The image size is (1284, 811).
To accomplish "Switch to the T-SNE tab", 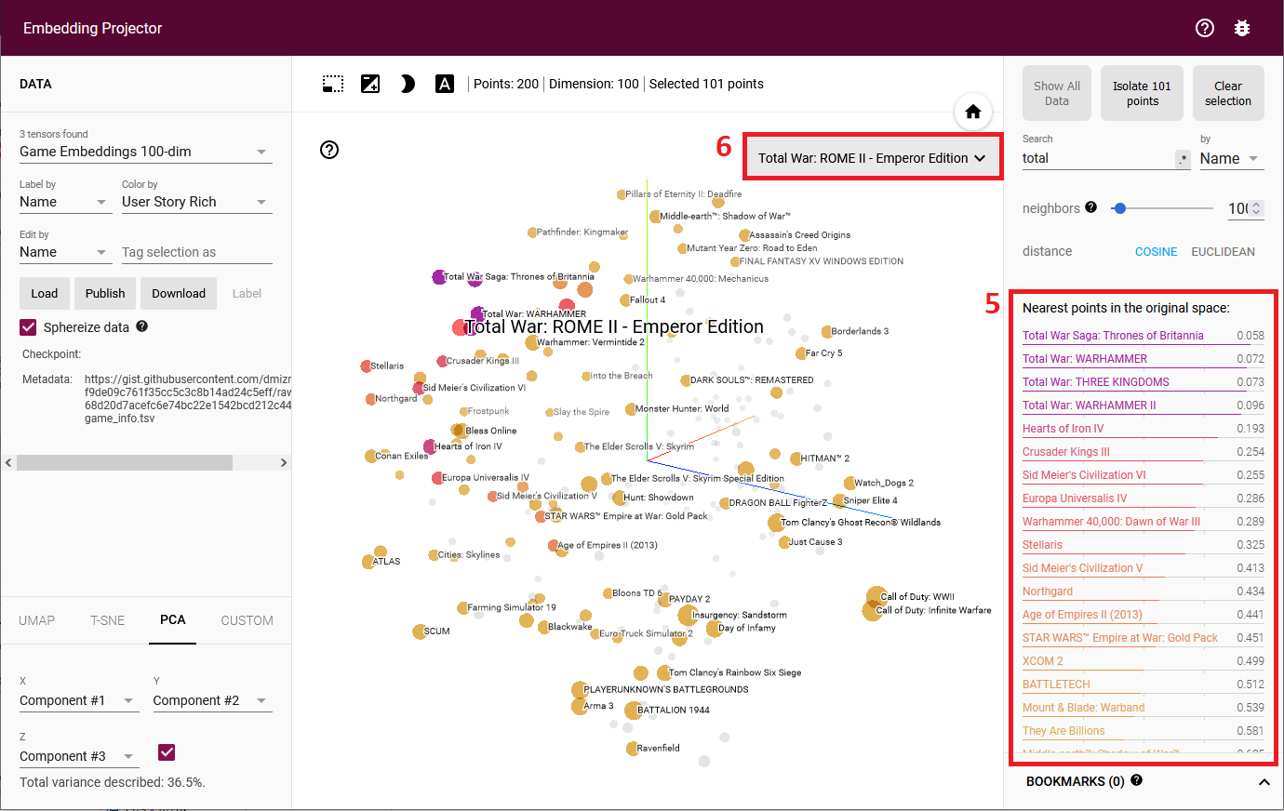I will coord(108,620).
